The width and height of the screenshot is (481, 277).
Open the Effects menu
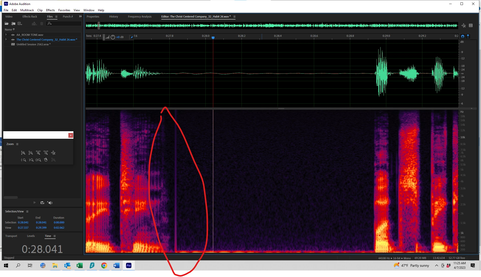pos(50,10)
